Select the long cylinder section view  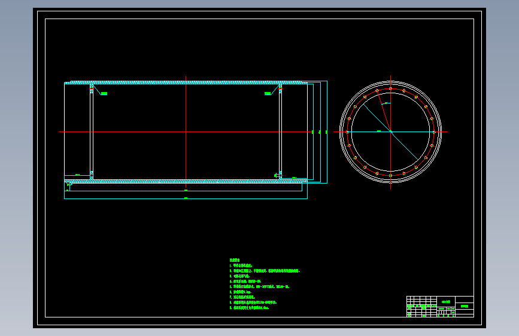pyautogui.click(x=186, y=132)
